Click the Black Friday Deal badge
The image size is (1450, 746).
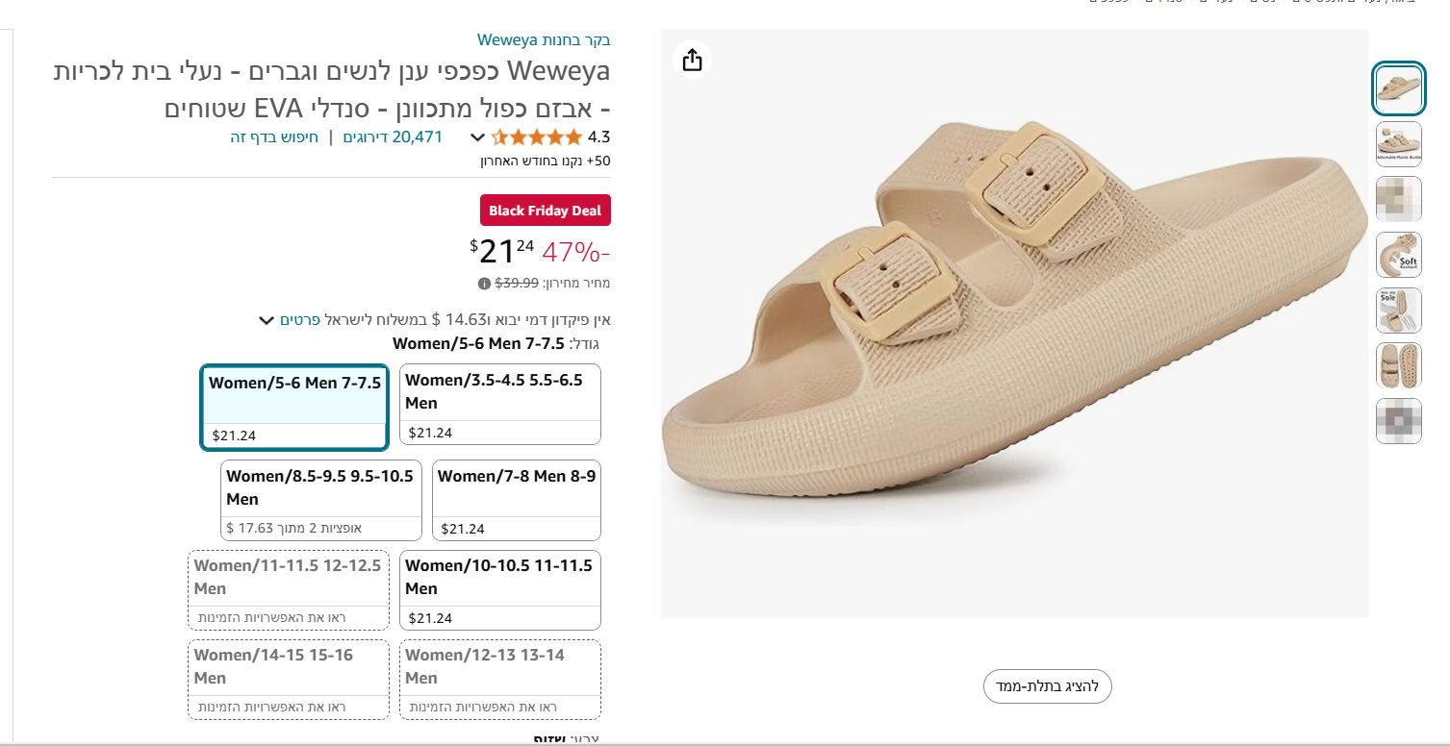[545, 211]
